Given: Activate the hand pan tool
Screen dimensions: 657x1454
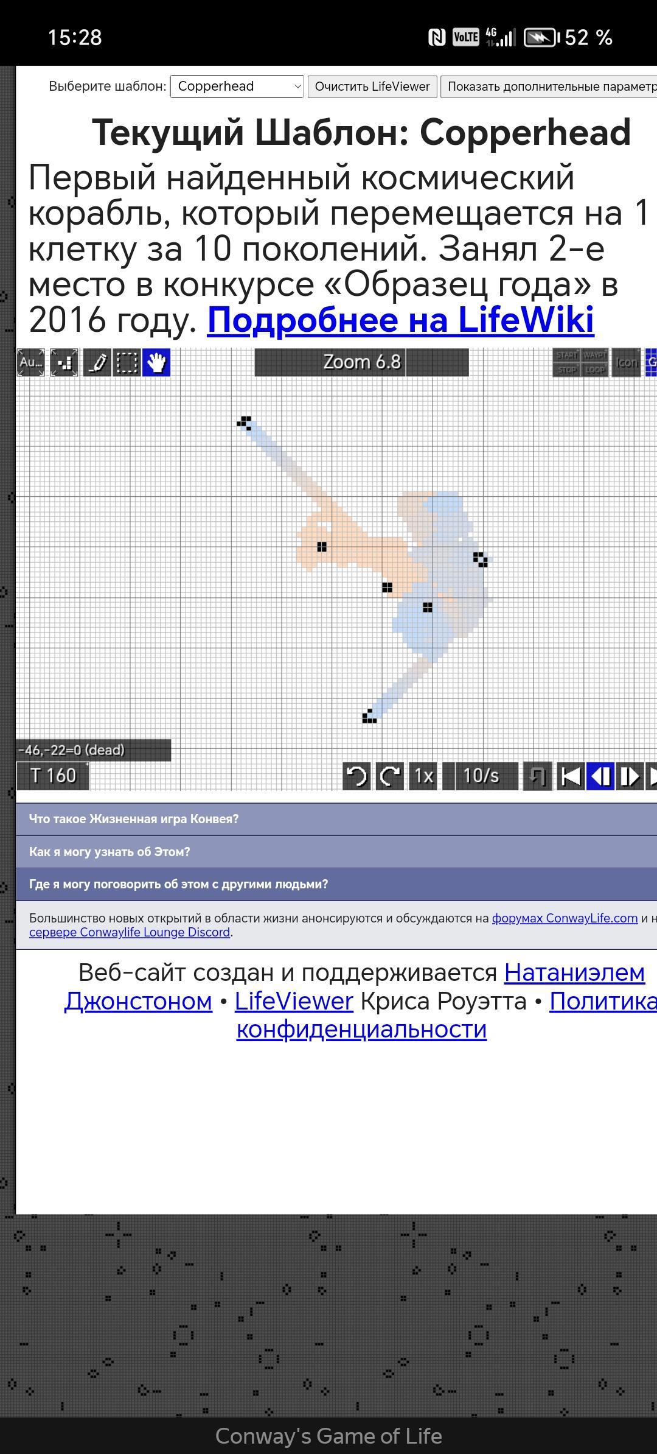Looking at the screenshot, I should pyautogui.click(x=156, y=362).
